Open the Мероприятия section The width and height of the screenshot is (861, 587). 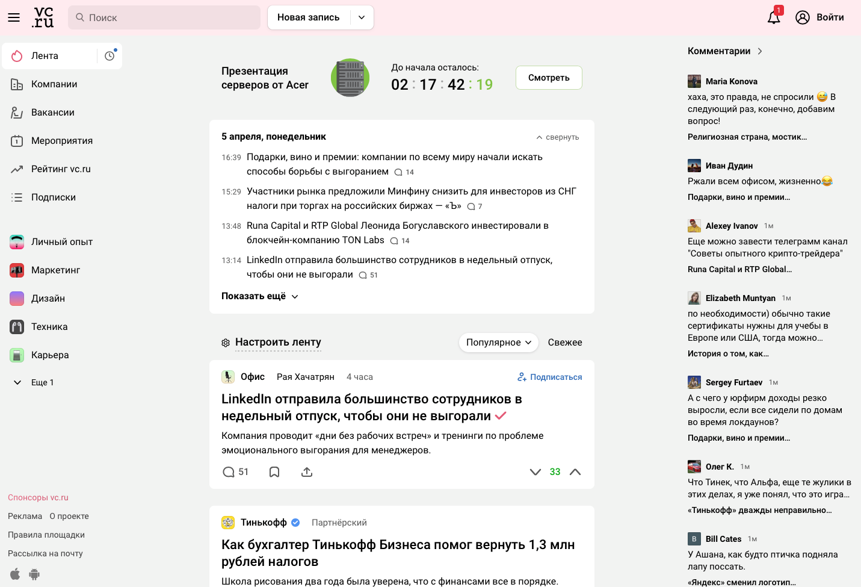(61, 141)
